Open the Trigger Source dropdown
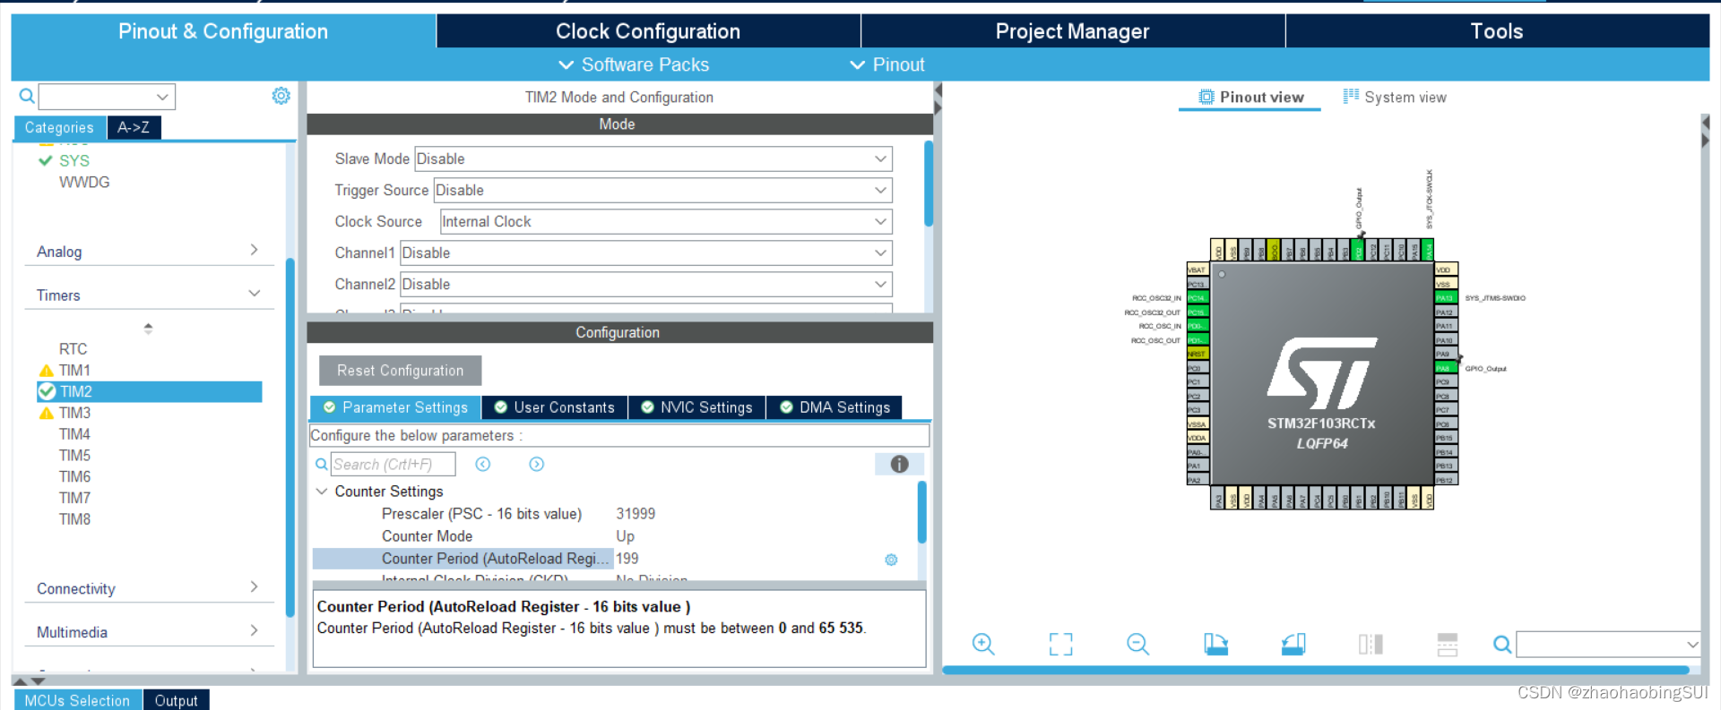Viewport: 1721px width, 710px height. (663, 190)
